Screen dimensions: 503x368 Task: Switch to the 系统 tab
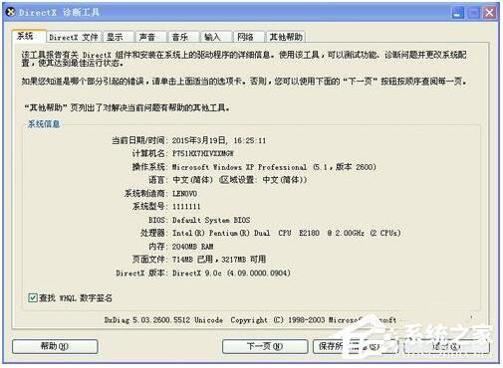pos(28,36)
